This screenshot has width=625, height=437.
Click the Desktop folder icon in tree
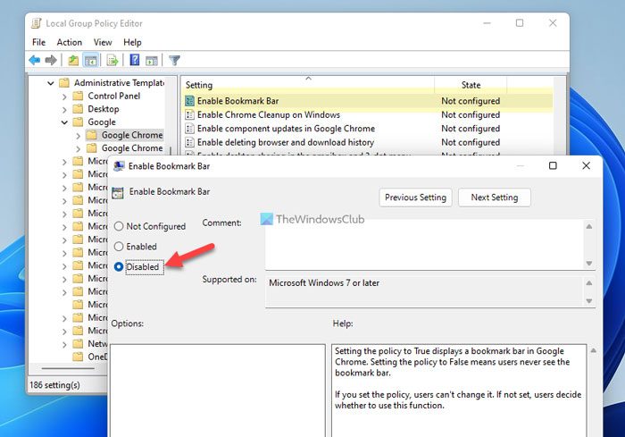coord(79,109)
